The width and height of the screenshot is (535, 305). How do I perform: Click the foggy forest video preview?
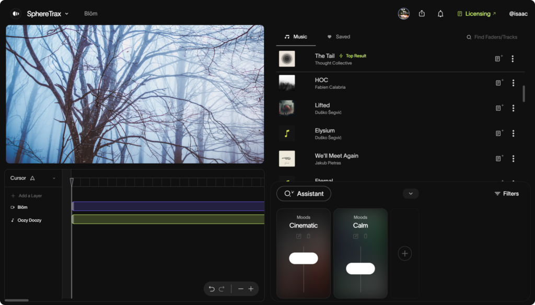(x=135, y=94)
